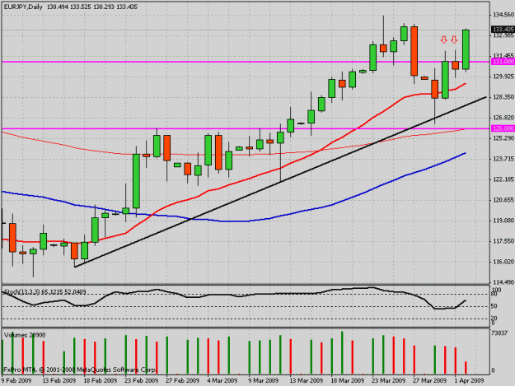The height and width of the screenshot is (386, 515).
Task: Click the 4 Mar 2009 date label
Action: (x=222, y=380)
